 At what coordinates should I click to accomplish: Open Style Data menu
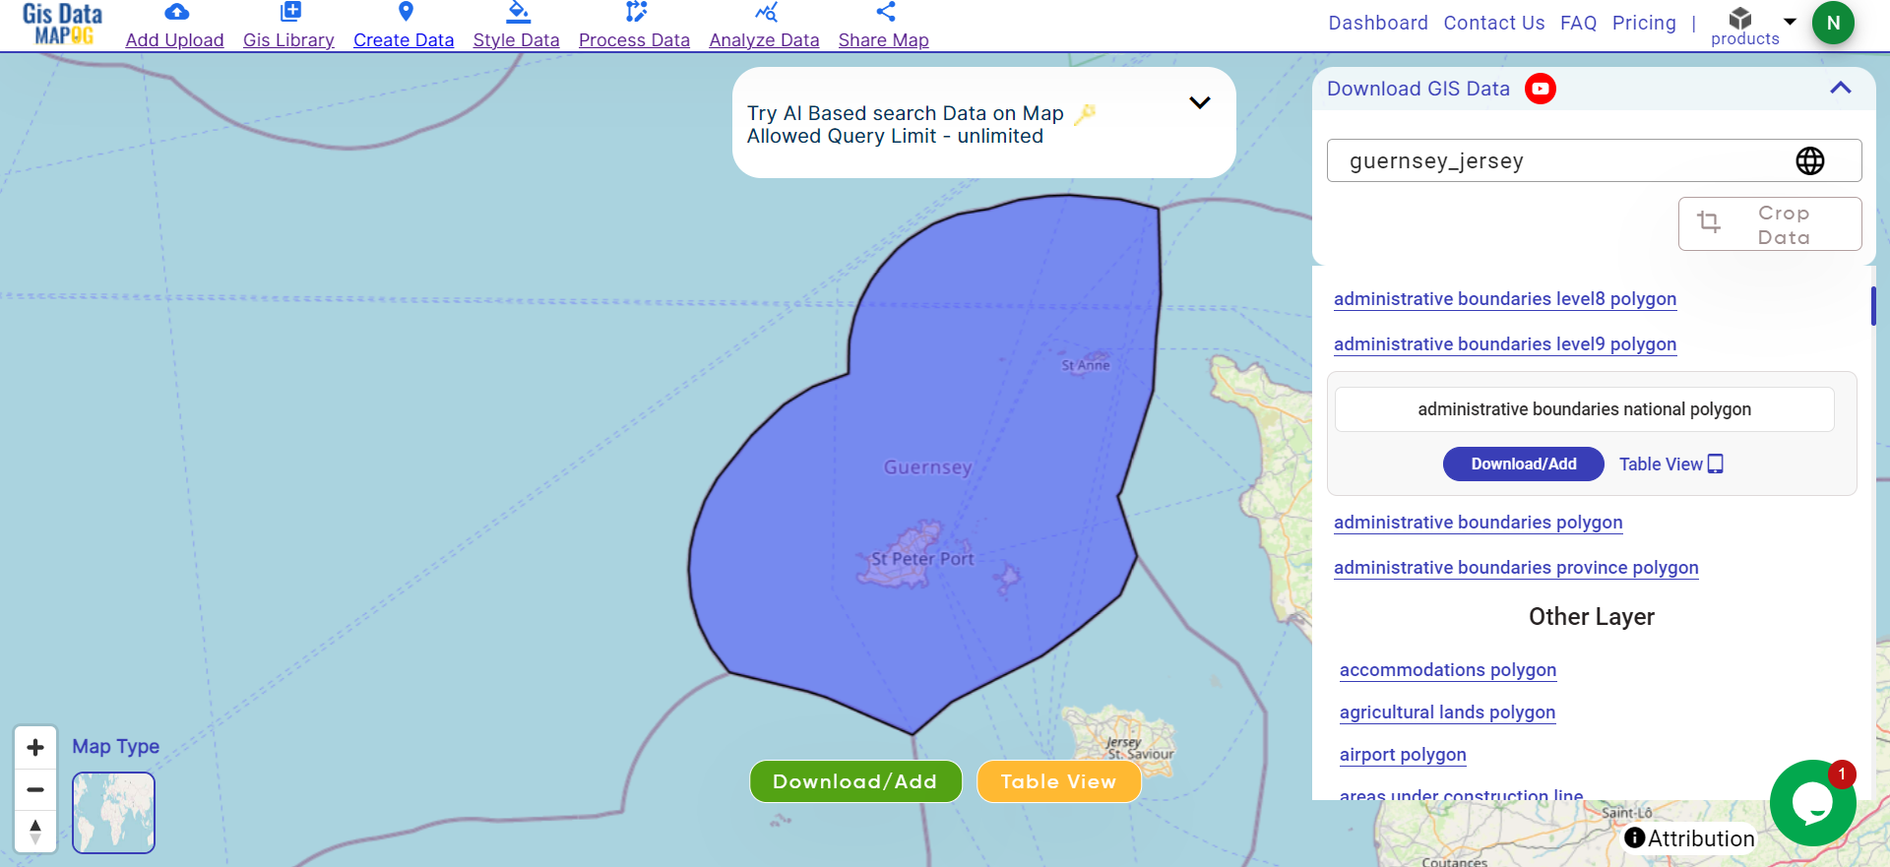pos(517,40)
